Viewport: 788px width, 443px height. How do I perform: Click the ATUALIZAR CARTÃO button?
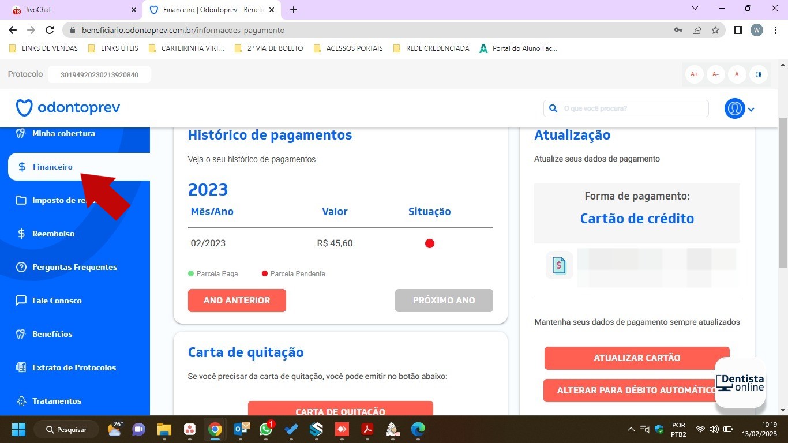(636, 358)
